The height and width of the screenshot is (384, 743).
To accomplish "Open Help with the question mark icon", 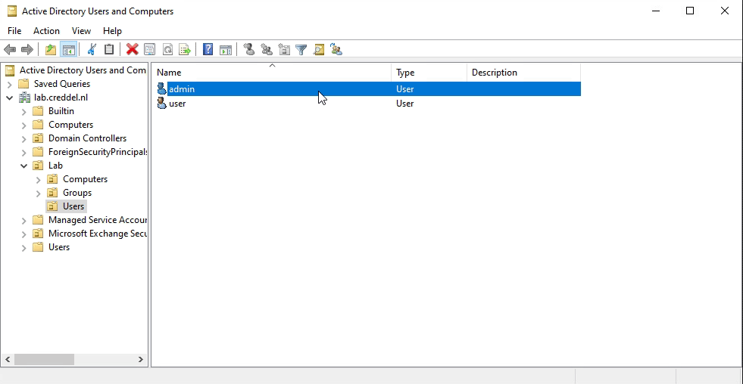I will coord(208,50).
